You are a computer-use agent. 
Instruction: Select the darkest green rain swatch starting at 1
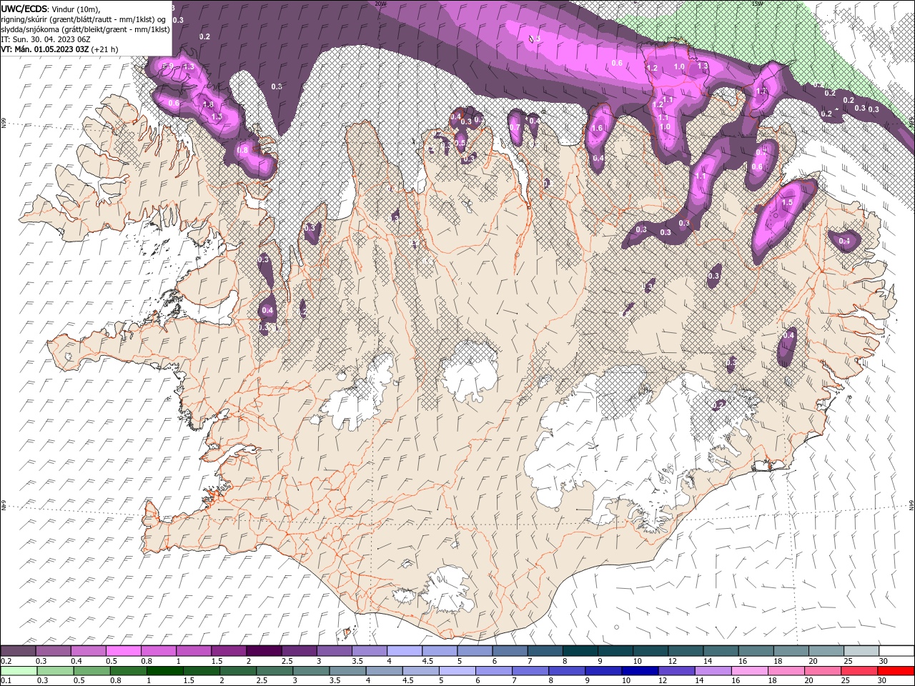(164, 671)
